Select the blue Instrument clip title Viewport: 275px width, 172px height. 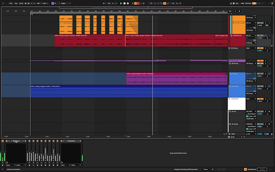click(x=45, y=86)
